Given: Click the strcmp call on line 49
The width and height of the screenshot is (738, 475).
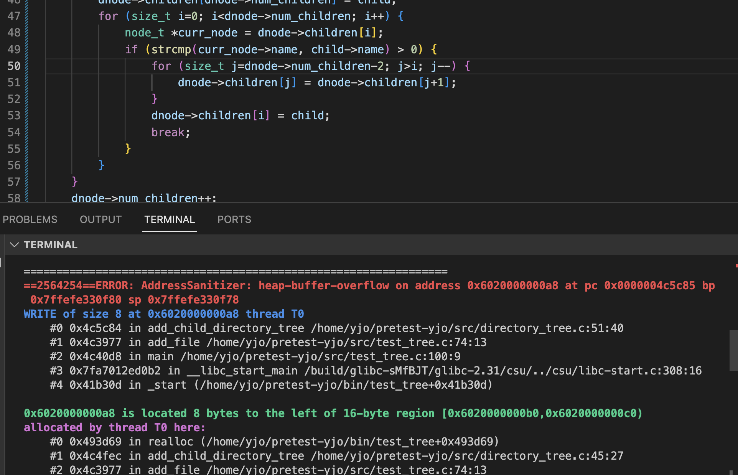Looking at the screenshot, I should pyautogui.click(x=171, y=49).
